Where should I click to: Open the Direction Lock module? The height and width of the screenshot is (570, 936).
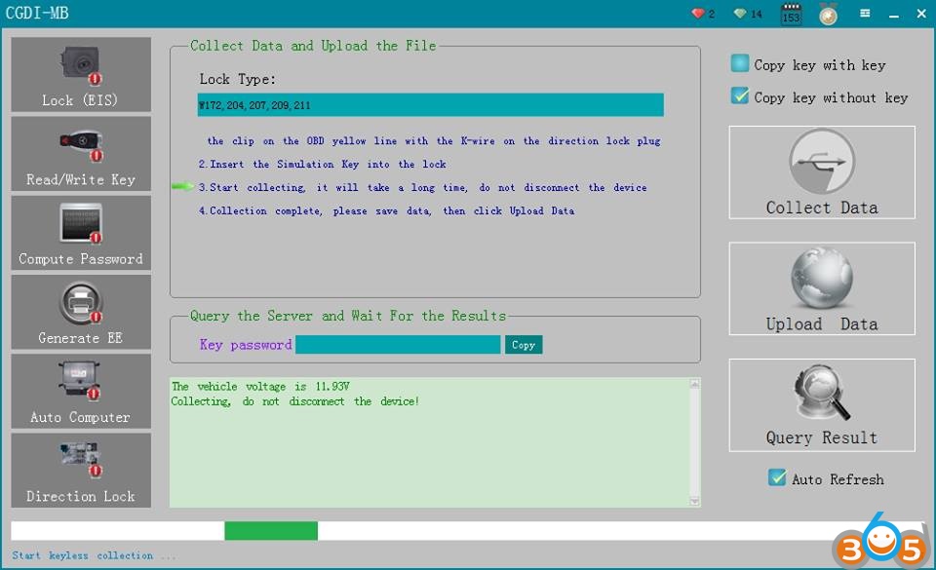point(81,470)
